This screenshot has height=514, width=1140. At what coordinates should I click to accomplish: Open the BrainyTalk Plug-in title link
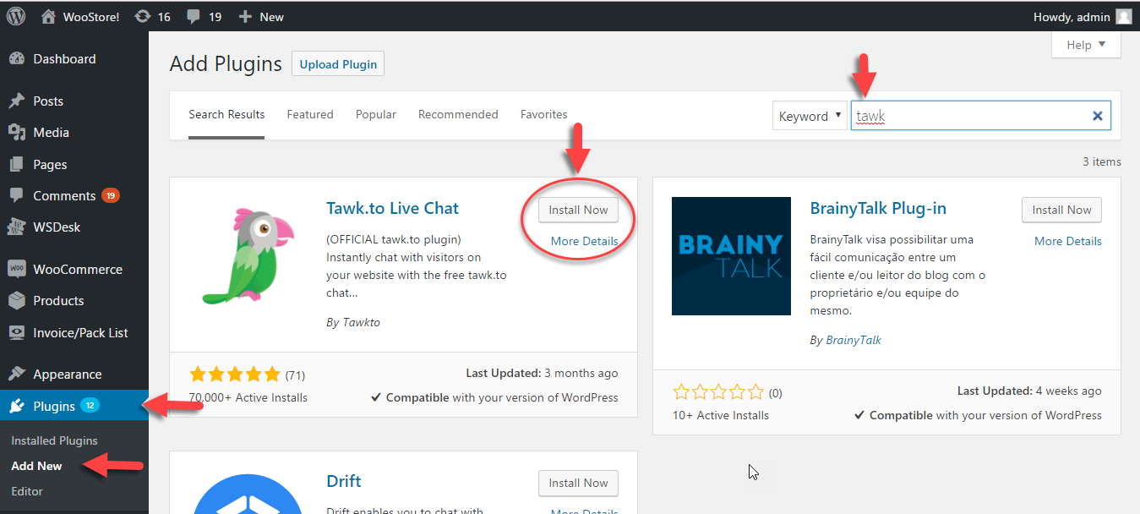878,208
